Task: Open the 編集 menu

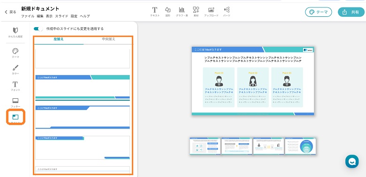Action: [40, 16]
